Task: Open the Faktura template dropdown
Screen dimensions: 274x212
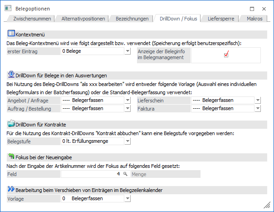Action: coord(258,109)
